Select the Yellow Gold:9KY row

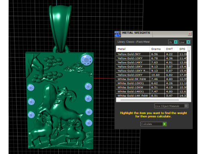[x=151, y=54]
